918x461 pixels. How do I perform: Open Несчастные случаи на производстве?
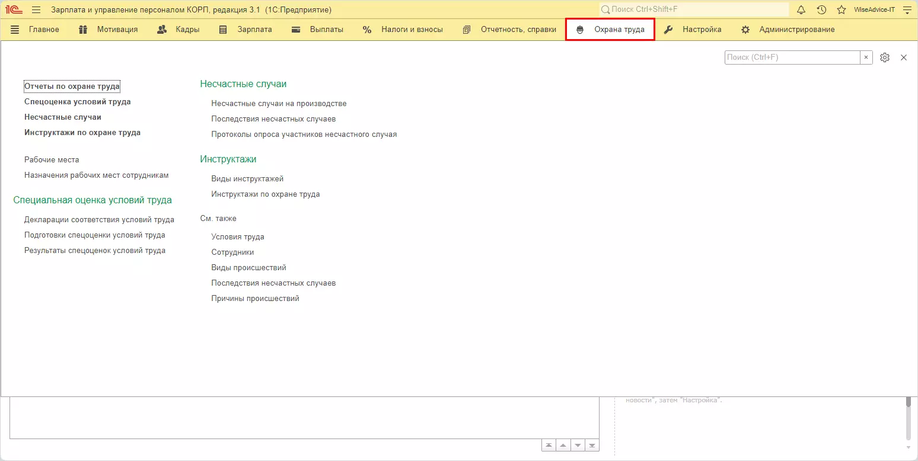click(x=279, y=104)
